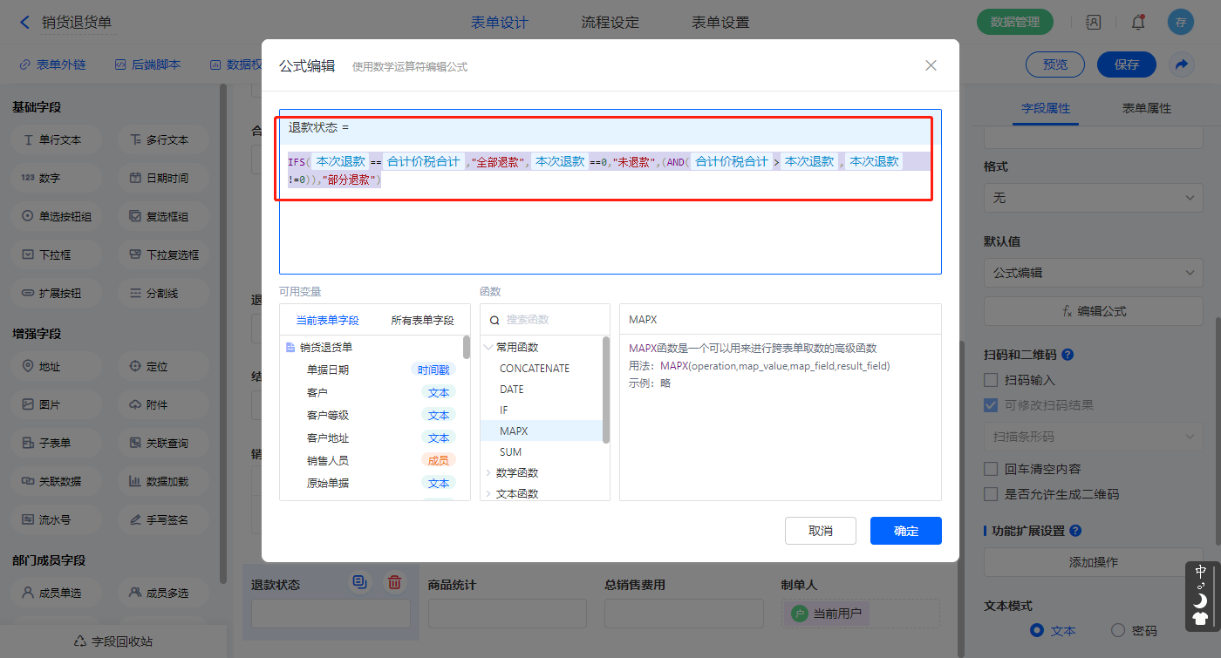
Task: Enable the 扫码输入 checkbox
Action: 990,380
